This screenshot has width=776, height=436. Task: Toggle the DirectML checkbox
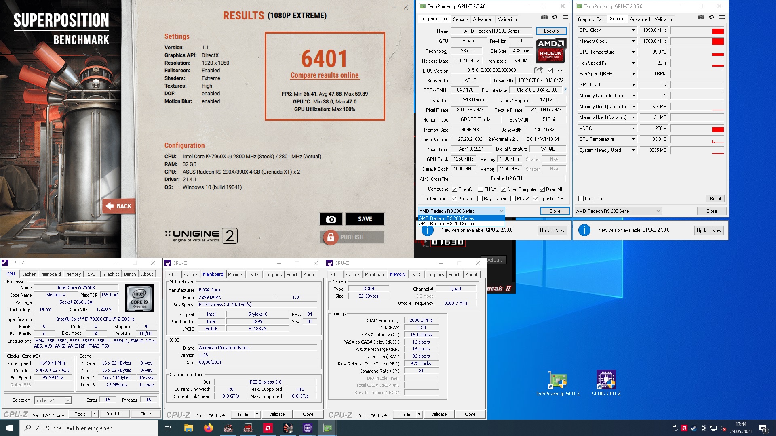pyautogui.click(x=542, y=189)
